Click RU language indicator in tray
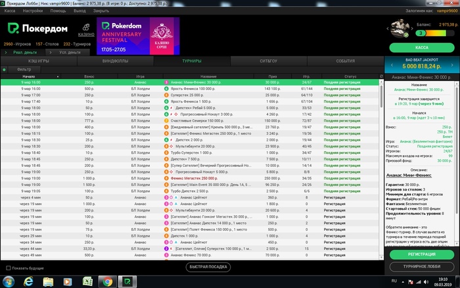The width and height of the screenshot is (460, 288). (394, 281)
